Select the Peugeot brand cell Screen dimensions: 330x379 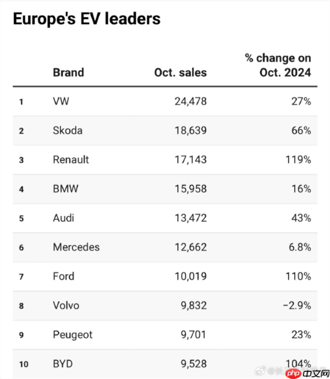(73, 335)
